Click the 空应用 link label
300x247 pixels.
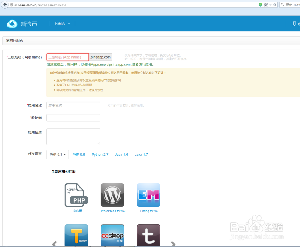point(77,211)
